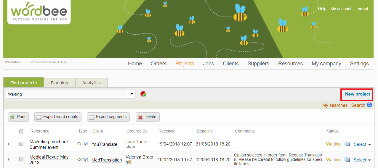378x168 pixels.
Task: Open the Waiting status filter dropdown
Action: 132,94
